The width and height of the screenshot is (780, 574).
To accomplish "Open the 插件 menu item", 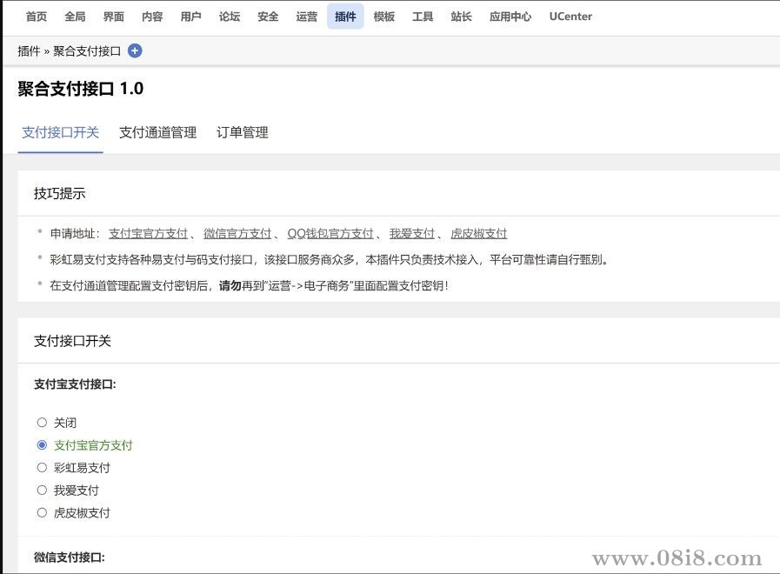I will click(345, 16).
